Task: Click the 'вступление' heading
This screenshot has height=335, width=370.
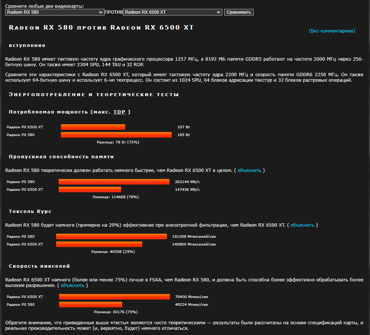Action: click(x=27, y=45)
